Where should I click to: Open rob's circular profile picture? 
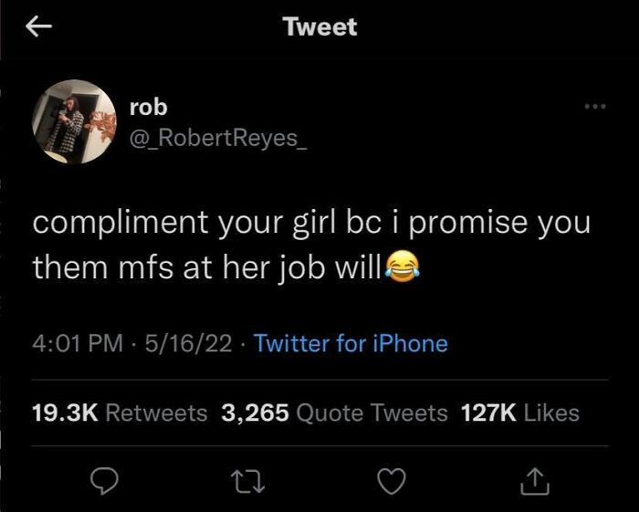click(74, 121)
